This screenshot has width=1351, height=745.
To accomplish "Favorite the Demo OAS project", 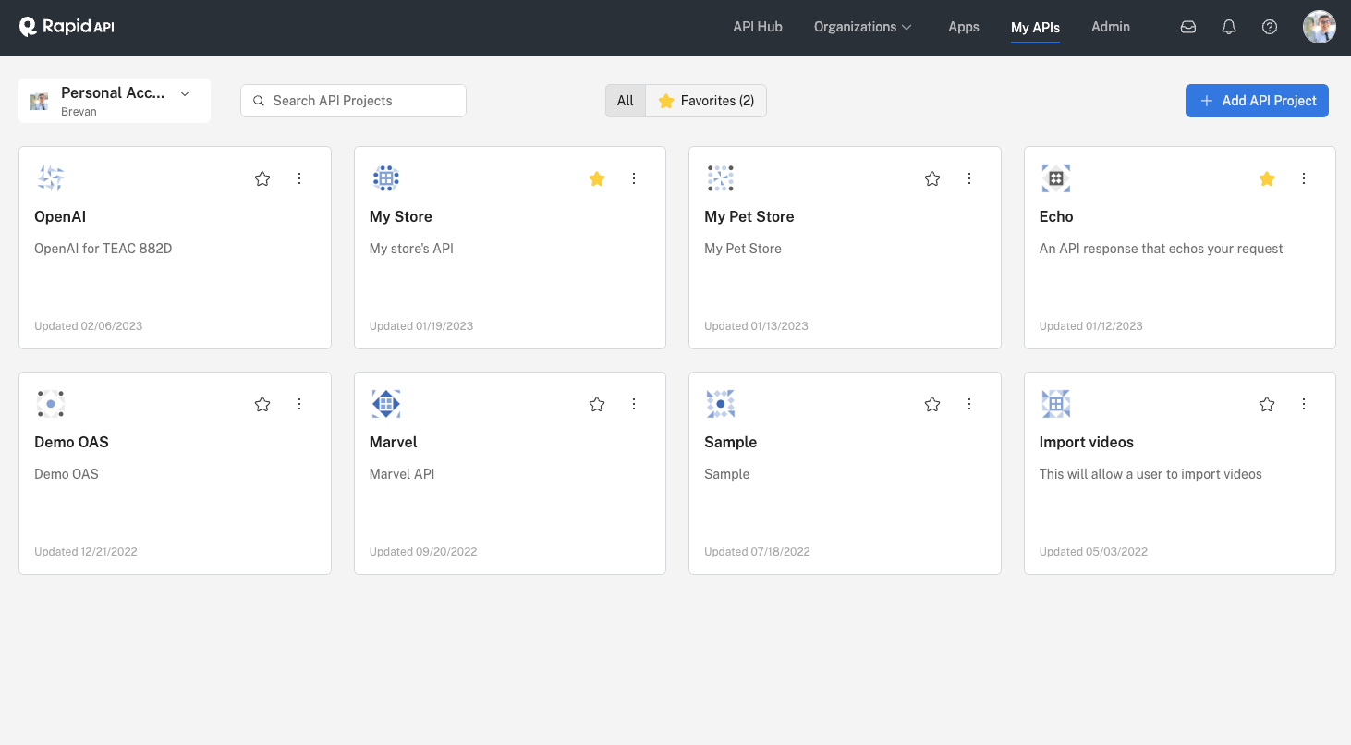I will point(262,404).
